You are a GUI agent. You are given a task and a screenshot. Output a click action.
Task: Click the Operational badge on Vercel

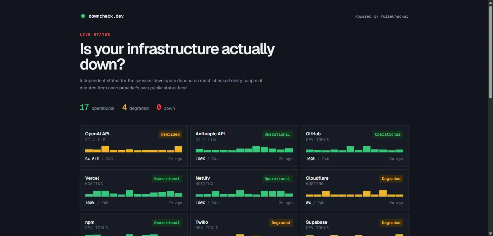point(167,179)
